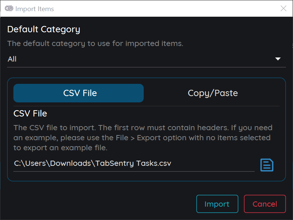The width and height of the screenshot is (293, 220).
Task: Open the CSV file browse icon
Action: [267, 165]
